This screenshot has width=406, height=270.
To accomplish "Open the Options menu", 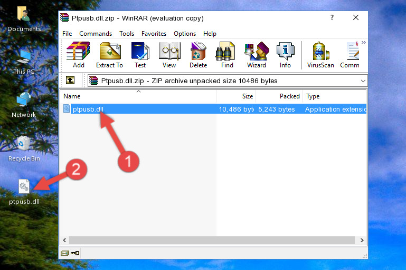I will pyautogui.click(x=185, y=34).
